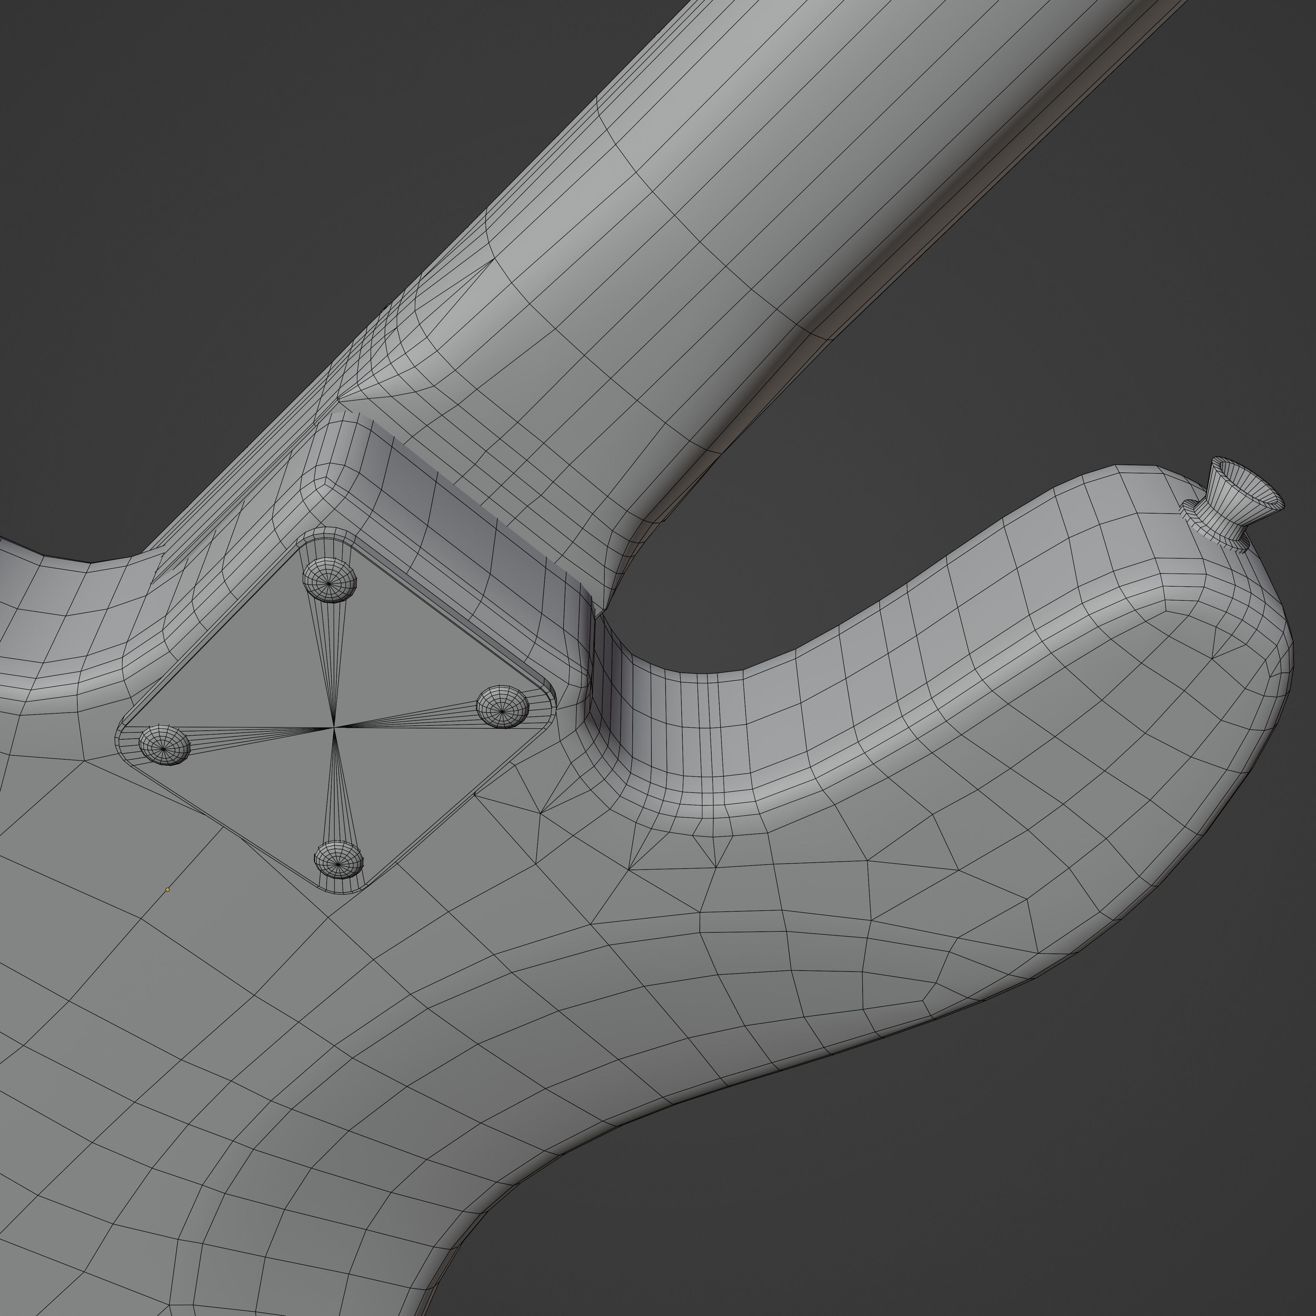Select the bottommost neck plate screw

point(339,860)
